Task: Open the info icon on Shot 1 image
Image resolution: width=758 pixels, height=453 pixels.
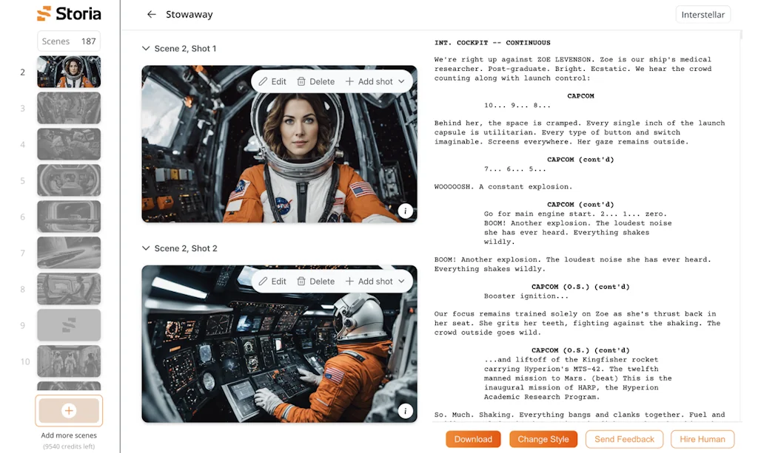Action: pyautogui.click(x=405, y=211)
